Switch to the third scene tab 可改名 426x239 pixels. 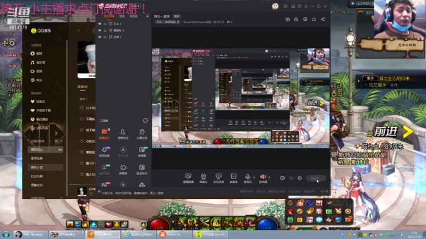point(134,16)
